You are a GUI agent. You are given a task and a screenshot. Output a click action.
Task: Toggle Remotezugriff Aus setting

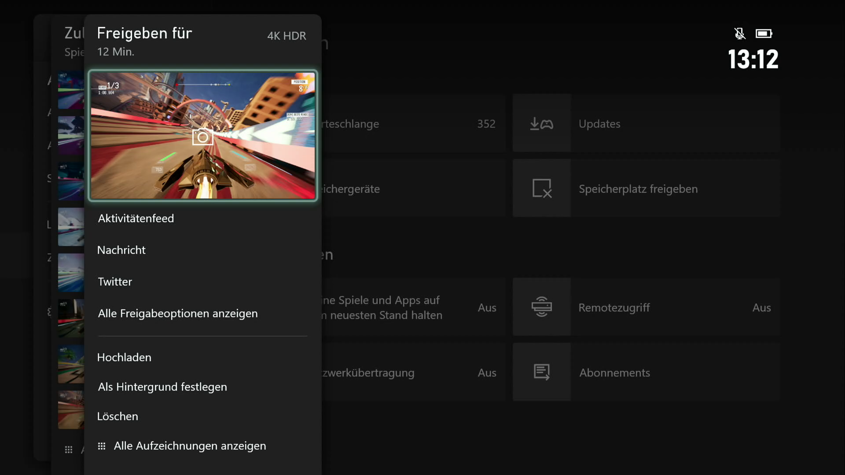pyautogui.click(x=761, y=307)
